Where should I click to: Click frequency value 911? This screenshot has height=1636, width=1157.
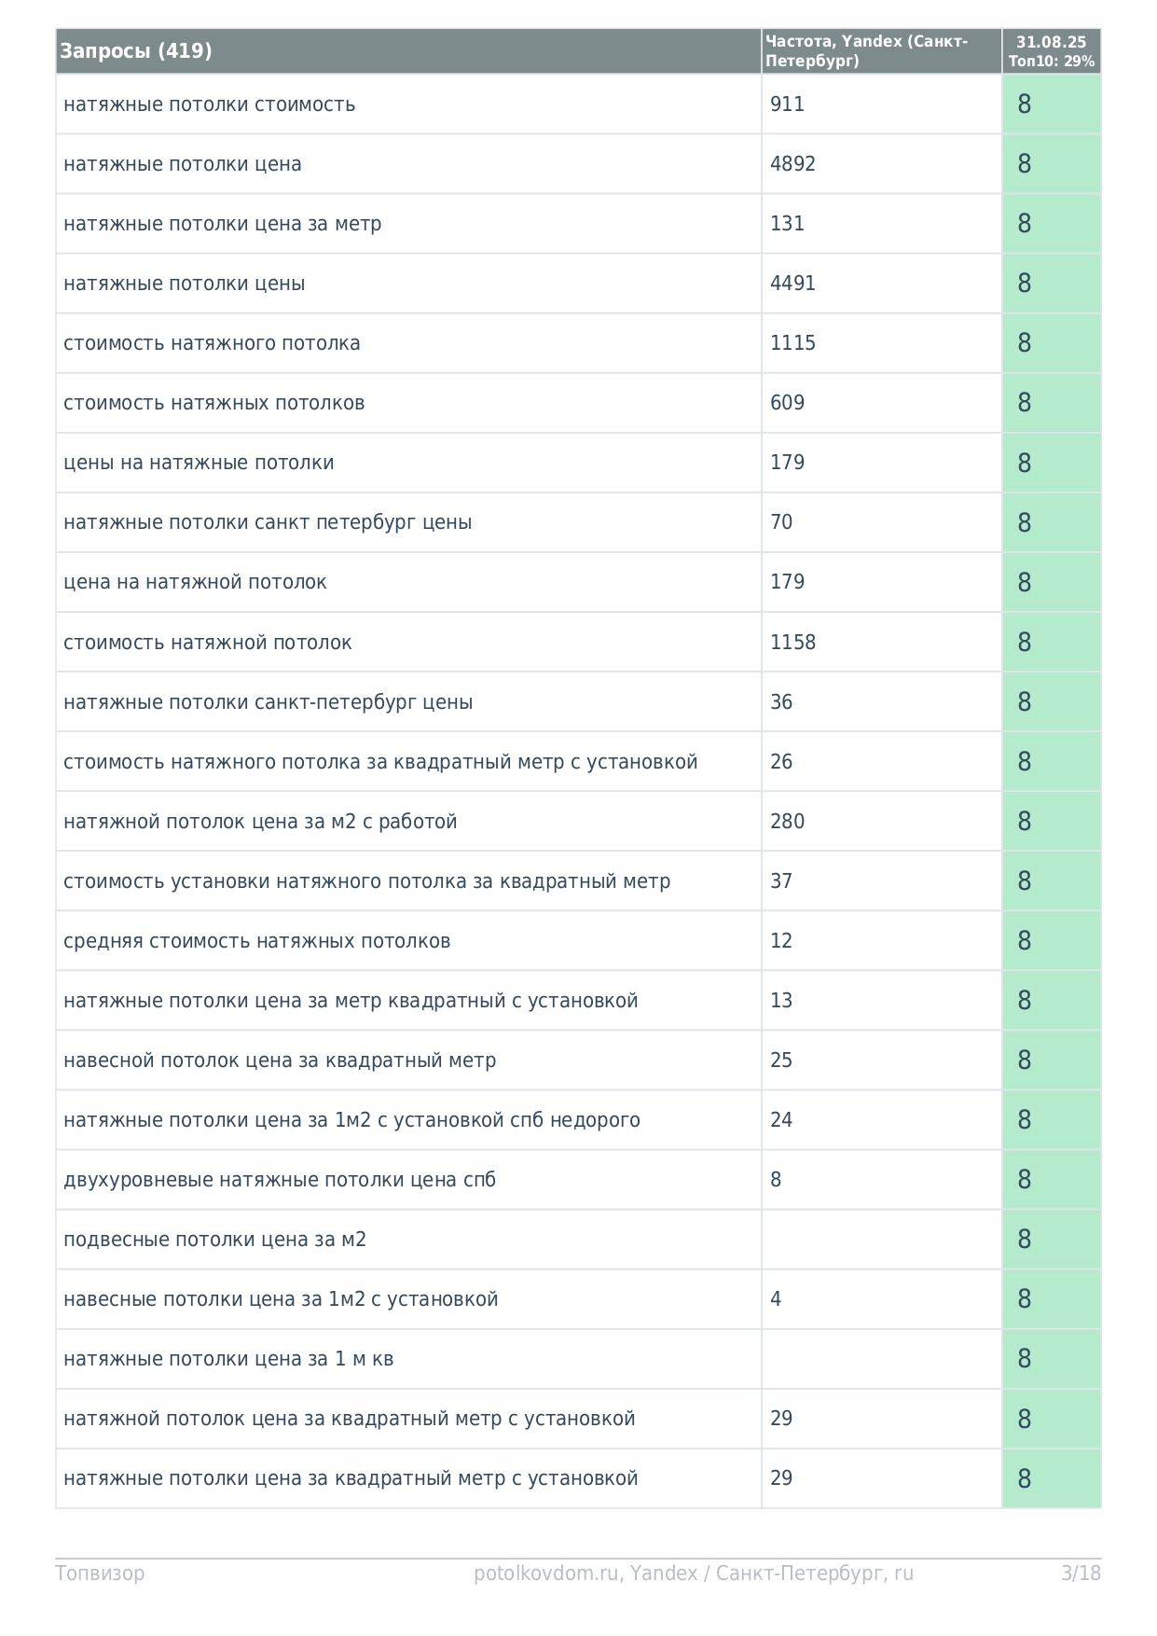click(787, 104)
